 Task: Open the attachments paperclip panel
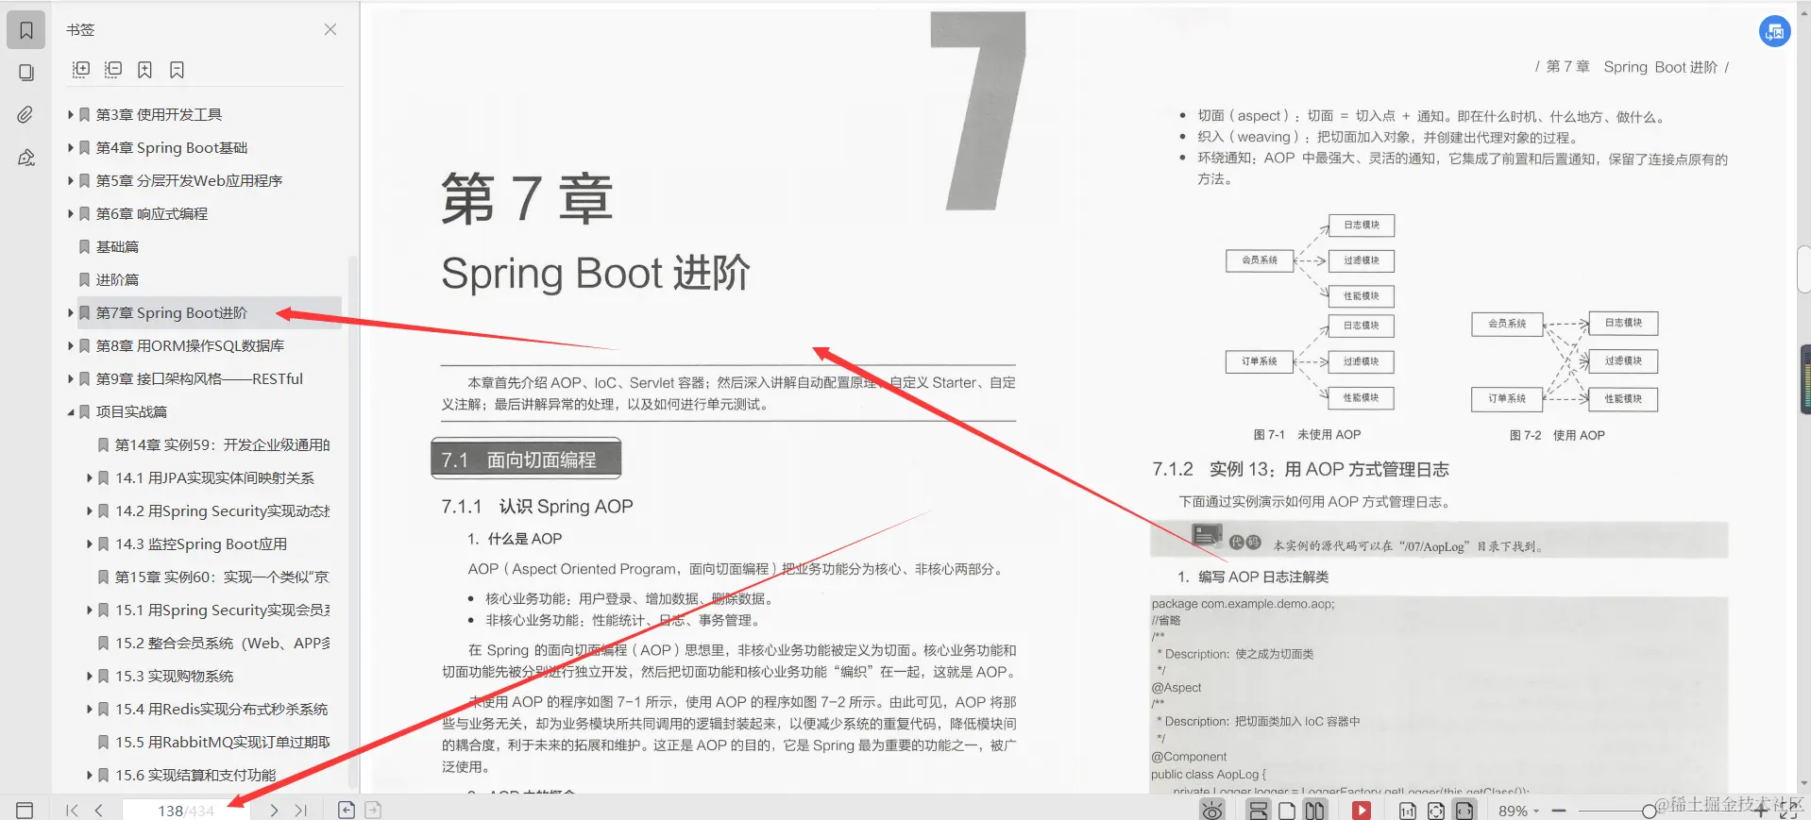click(25, 114)
